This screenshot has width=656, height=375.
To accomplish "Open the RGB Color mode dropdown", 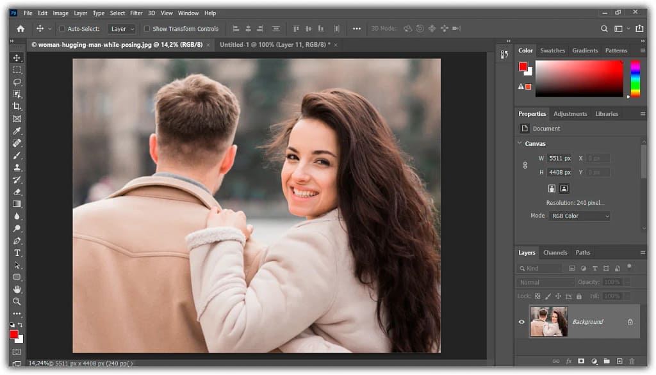I will coord(578,216).
